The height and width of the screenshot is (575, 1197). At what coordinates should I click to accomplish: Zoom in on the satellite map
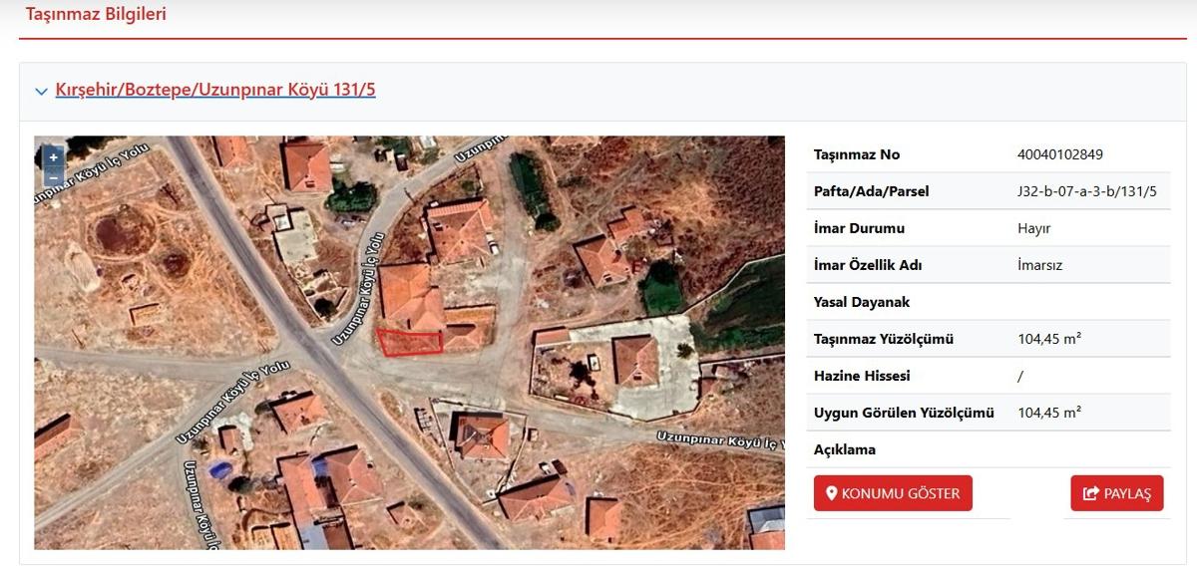(53, 157)
